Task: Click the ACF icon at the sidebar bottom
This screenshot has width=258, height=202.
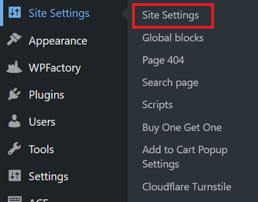Action: tap(14, 199)
